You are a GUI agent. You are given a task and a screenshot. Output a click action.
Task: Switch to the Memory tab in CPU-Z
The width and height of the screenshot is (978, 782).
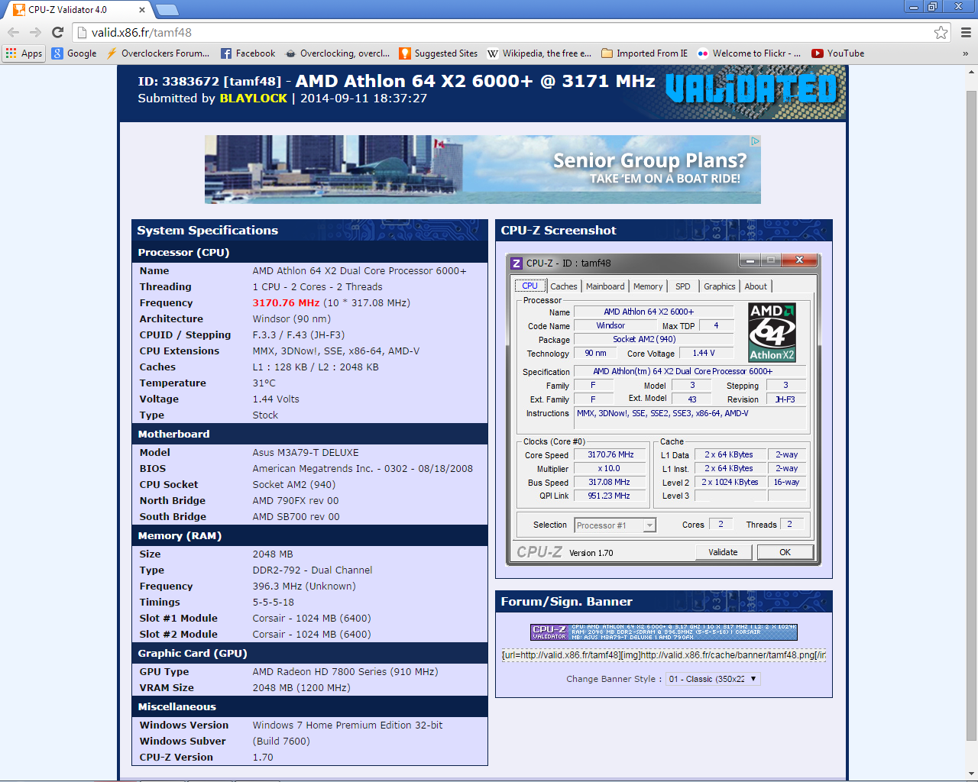coord(648,286)
